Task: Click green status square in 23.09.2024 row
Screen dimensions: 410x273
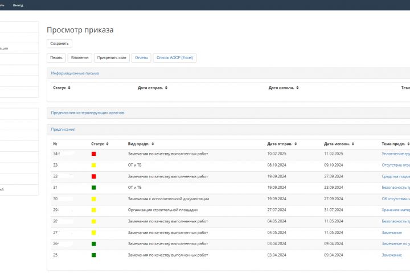Action: (x=93, y=188)
